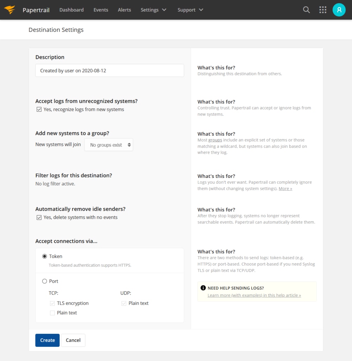Open the 'More »' filter link

[285, 189]
